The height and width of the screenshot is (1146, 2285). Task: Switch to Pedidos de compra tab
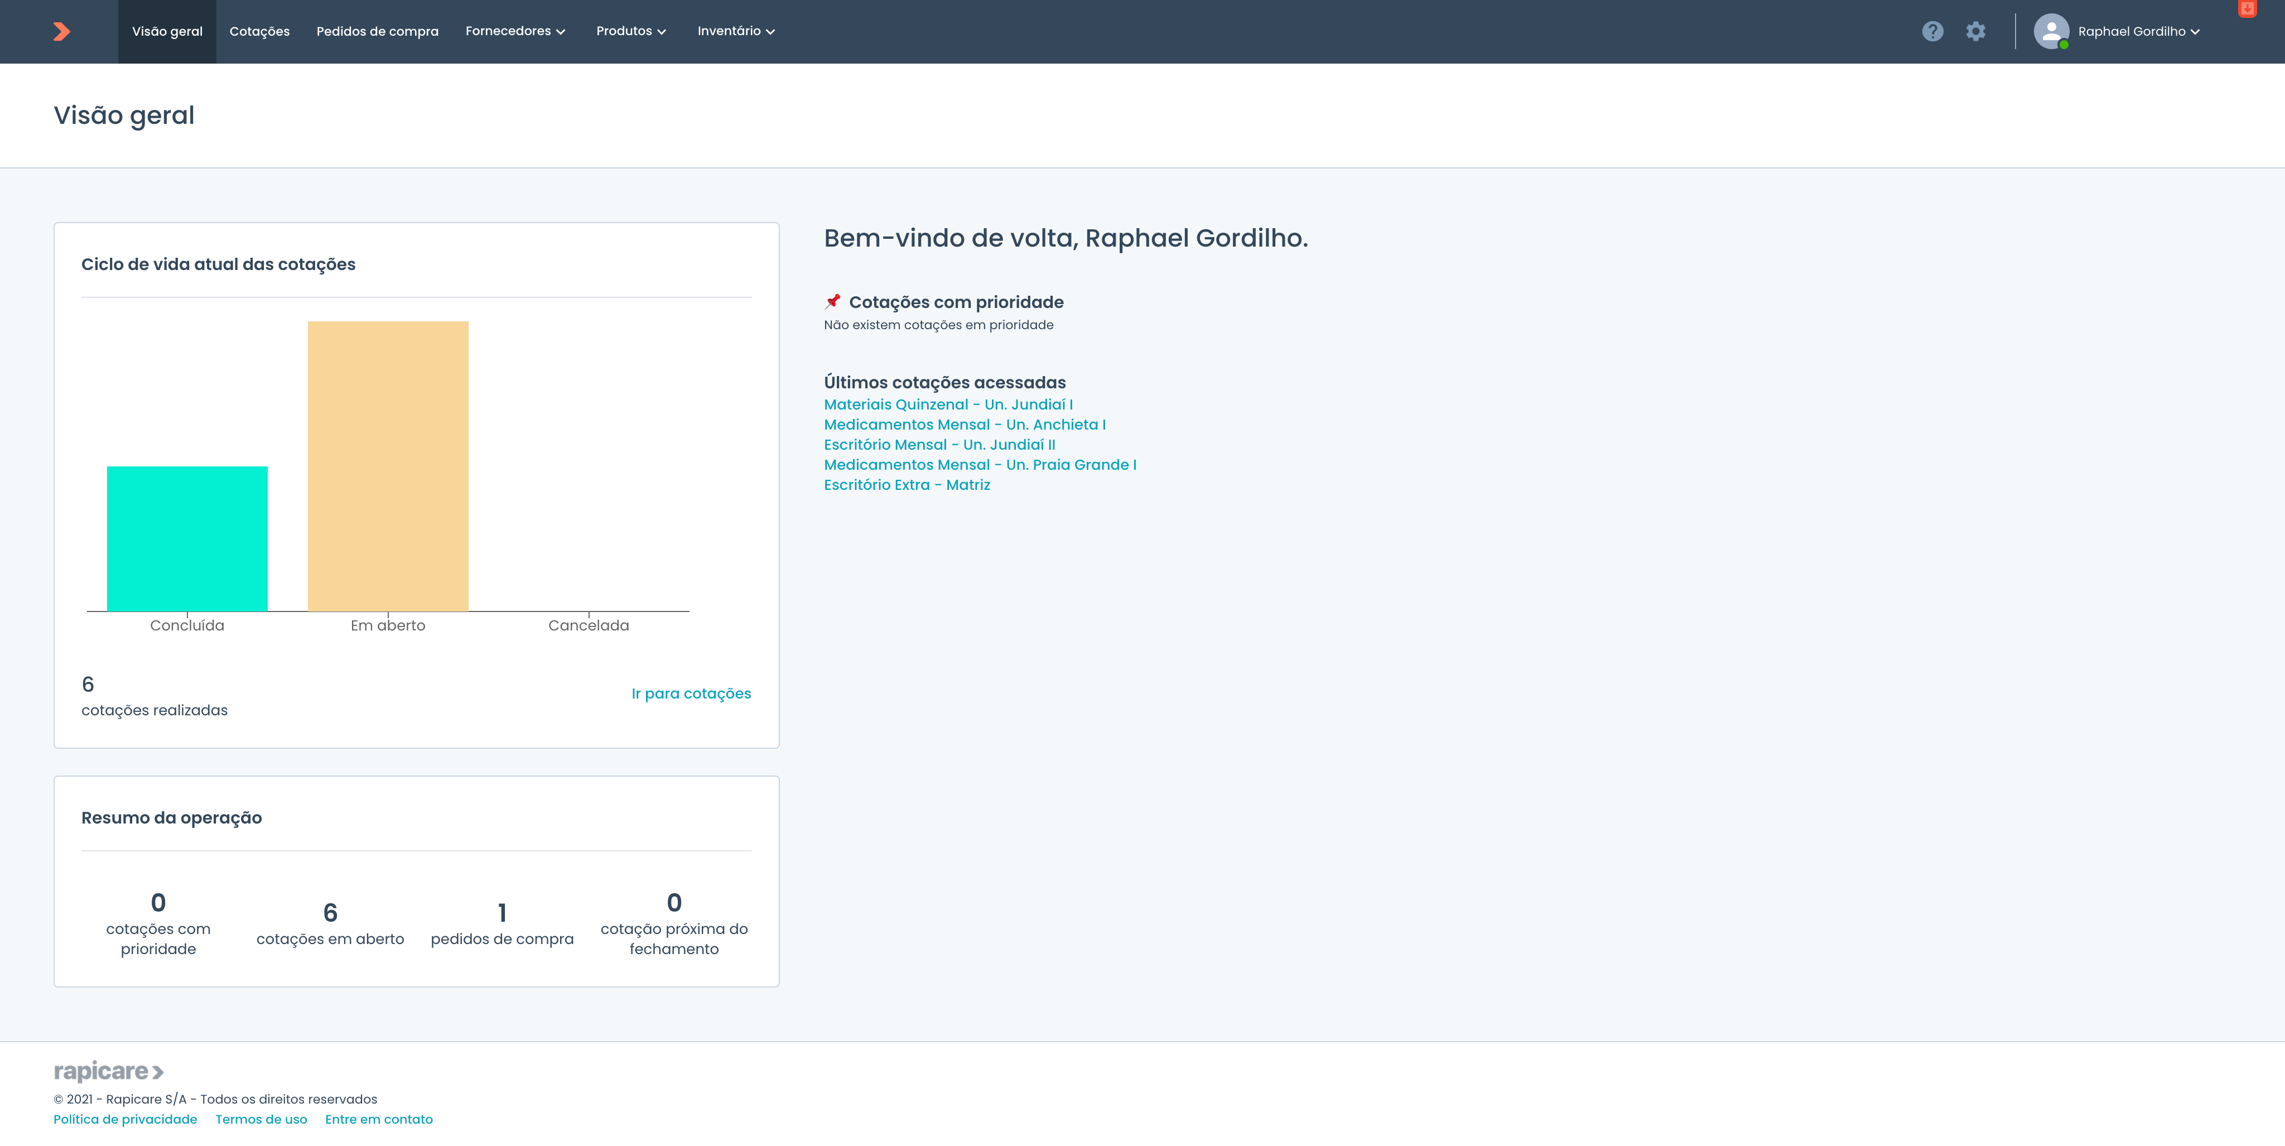coord(377,32)
